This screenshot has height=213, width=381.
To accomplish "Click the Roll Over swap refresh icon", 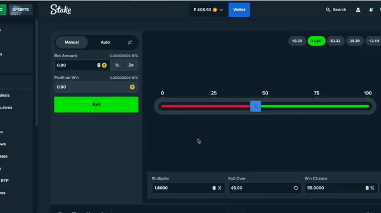I will coord(296,188).
